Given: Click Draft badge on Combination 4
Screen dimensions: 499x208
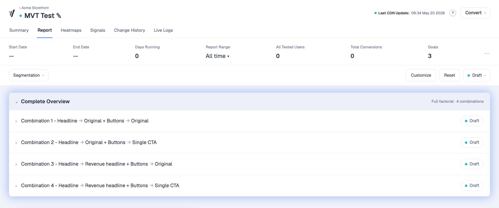Looking at the screenshot, I should click(x=472, y=186).
